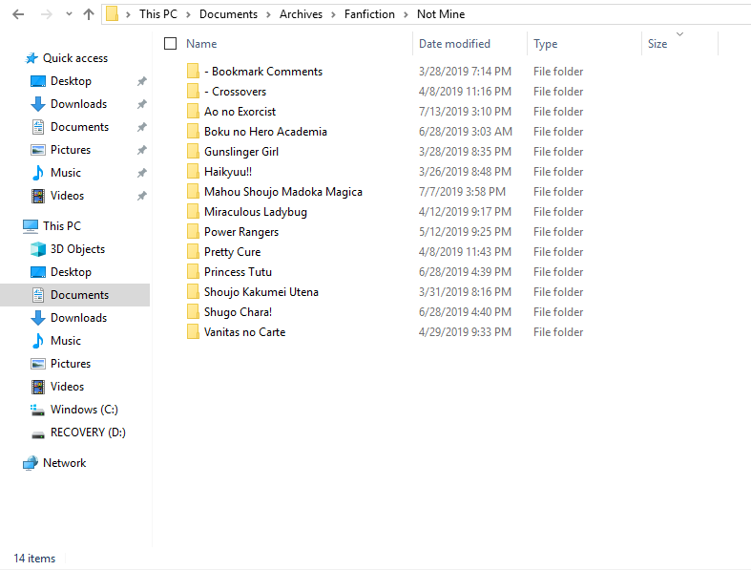
Task: Open Windows (C:) drive icon
Action: [37, 410]
